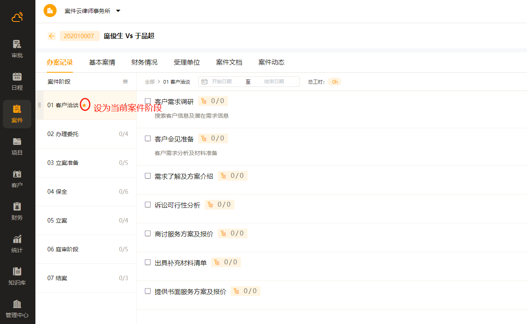
Task: Open the 知识库 knowledge base icon
Action: [17, 276]
